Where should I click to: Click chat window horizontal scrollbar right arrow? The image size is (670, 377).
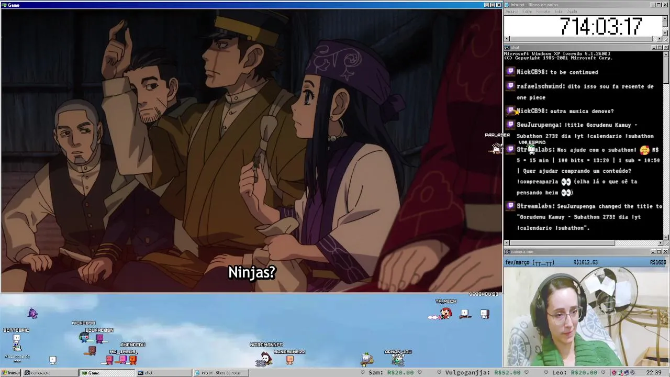(x=660, y=243)
